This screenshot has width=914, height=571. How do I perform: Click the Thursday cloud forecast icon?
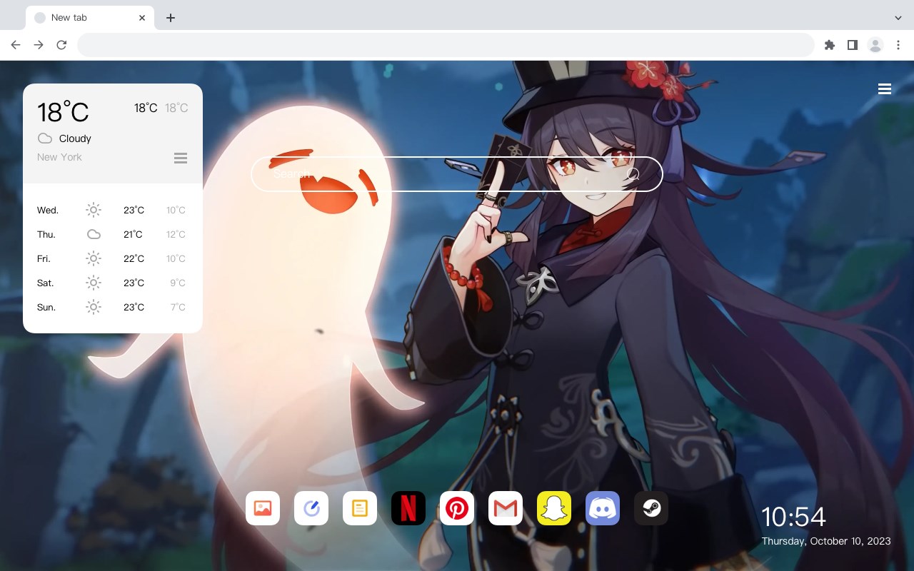tap(94, 234)
